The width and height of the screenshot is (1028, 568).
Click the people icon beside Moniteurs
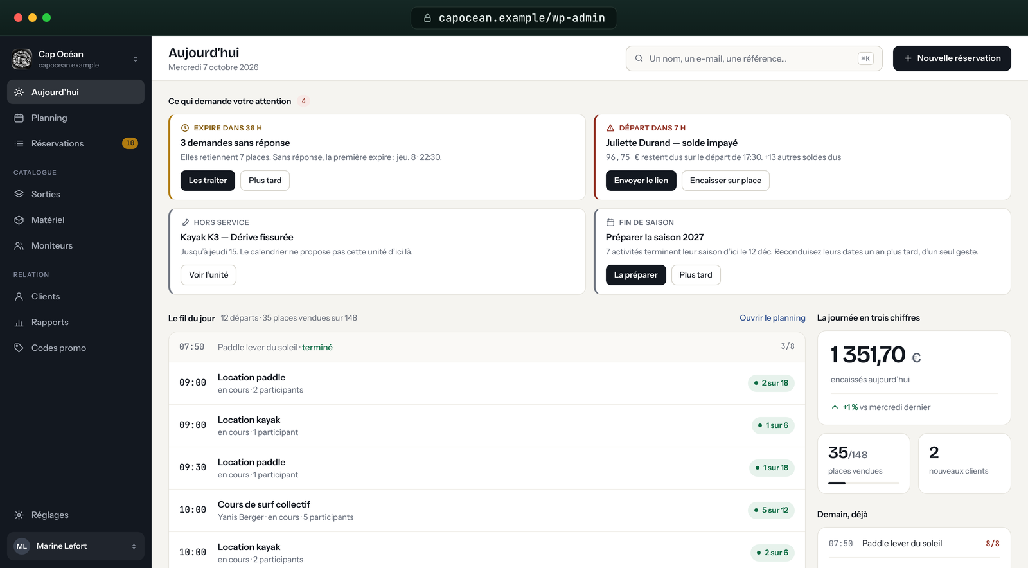[19, 245]
